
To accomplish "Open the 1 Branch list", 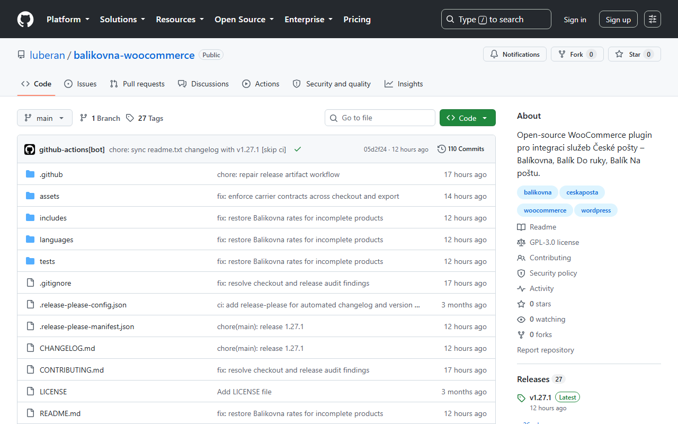I will pyautogui.click(x=100, y=118).
